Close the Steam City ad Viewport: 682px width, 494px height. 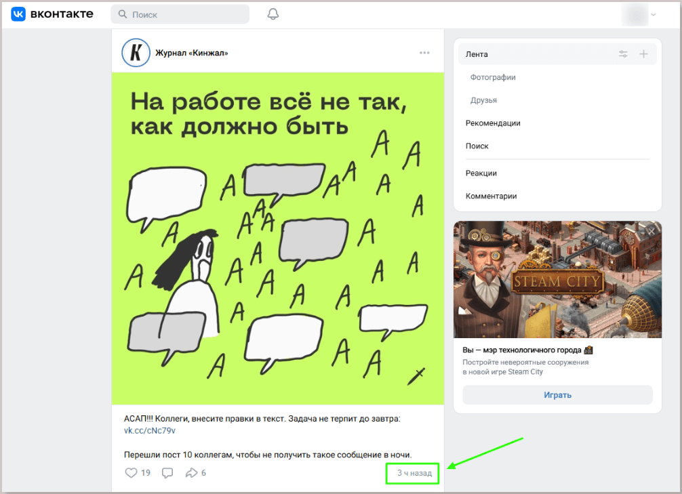[x=651, y=231]
